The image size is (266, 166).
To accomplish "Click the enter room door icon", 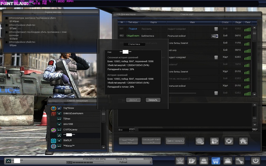I will [x=214, y=141].
